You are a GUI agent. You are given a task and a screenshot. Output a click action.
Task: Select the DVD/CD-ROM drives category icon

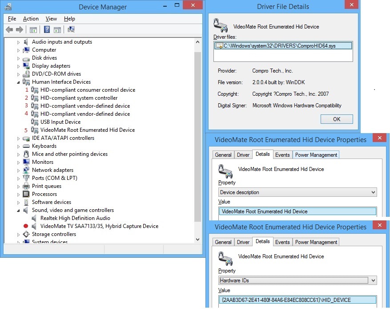tap(26, 74)
